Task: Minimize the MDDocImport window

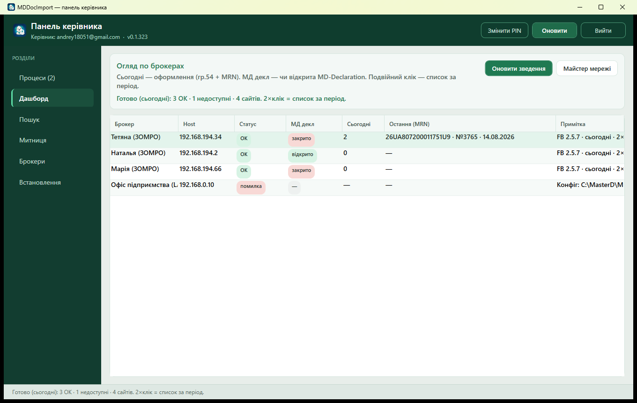Action: 579,7
